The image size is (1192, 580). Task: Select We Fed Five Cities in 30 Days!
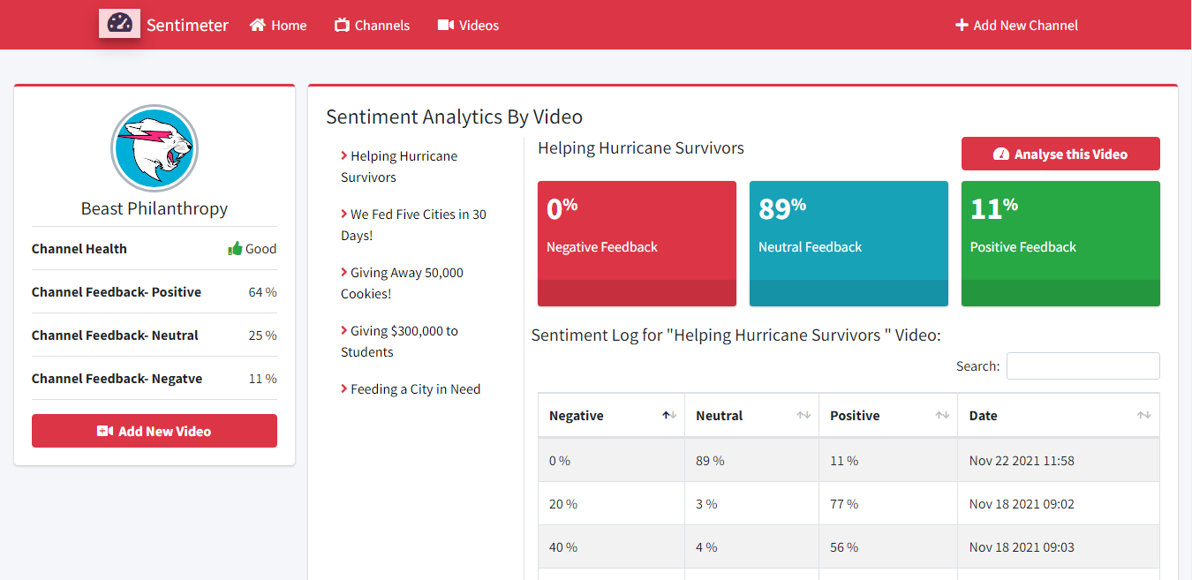coord(413,225)
